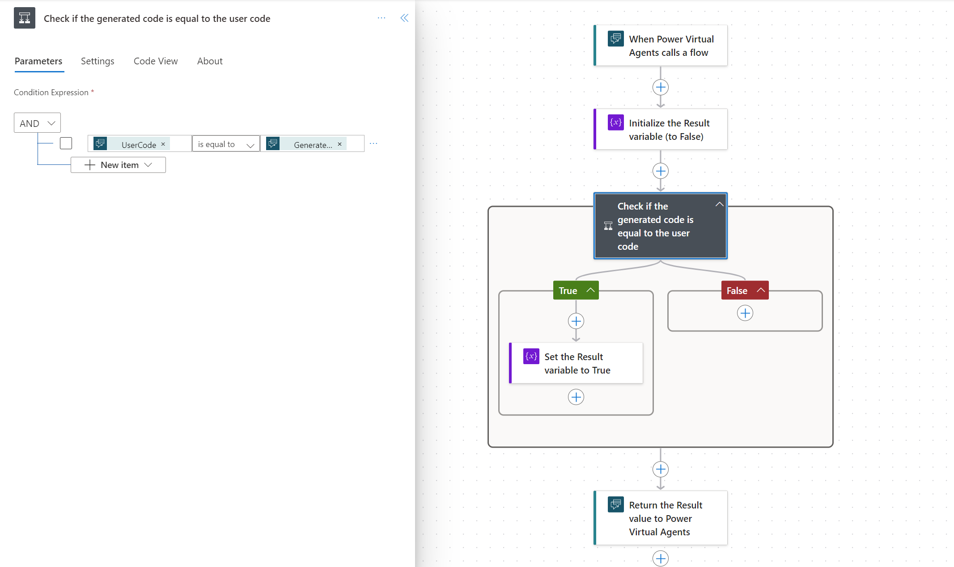Screen dimensions: 954x567
Task: Click Set the Result variable icon
Action: click(531, 356)
